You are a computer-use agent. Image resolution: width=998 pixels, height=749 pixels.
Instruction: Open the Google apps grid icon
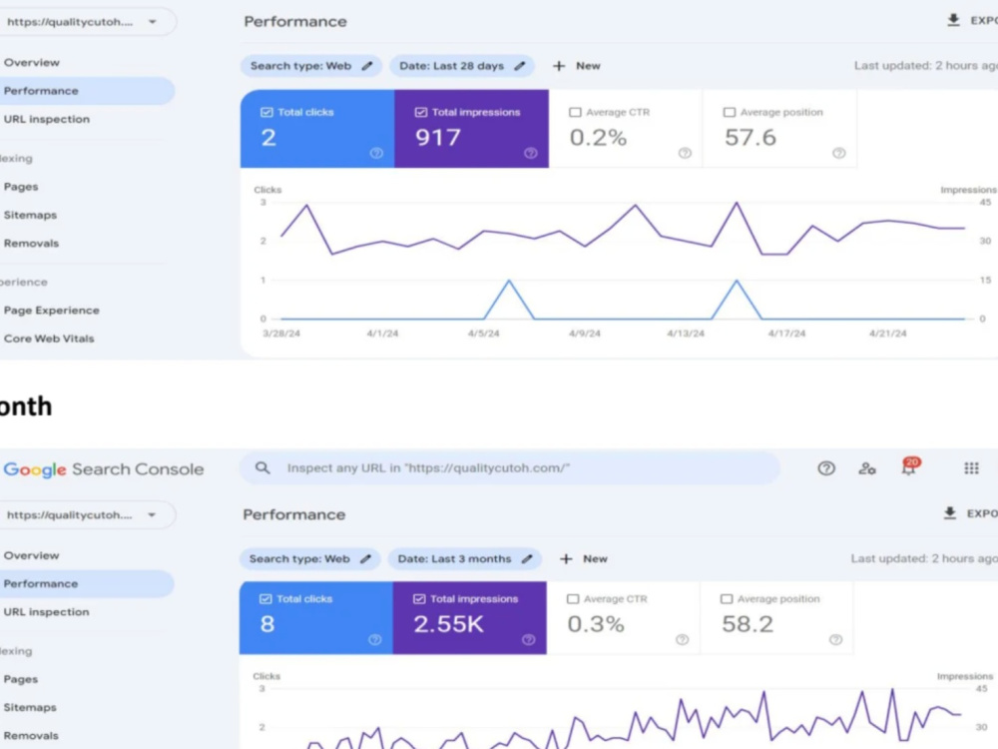(x=971, y=468)
